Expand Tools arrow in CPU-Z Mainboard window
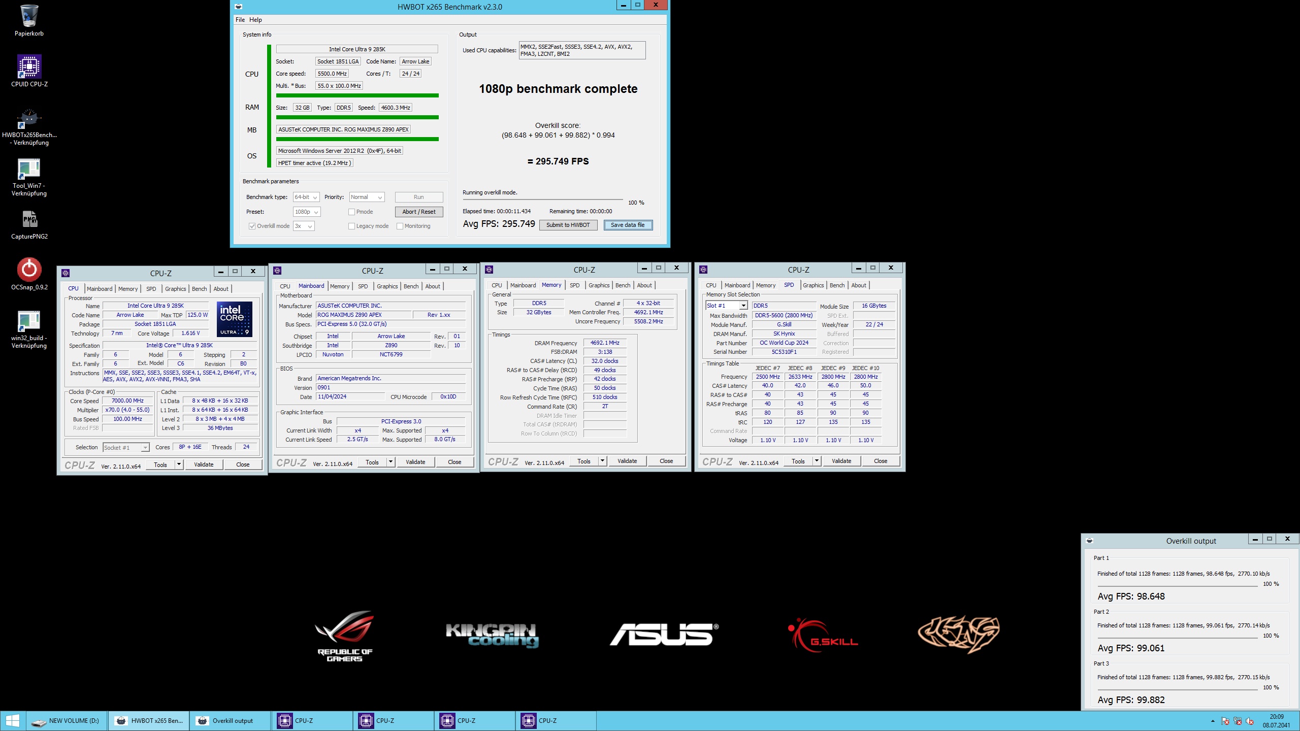This screenshot has height=731, width=1300. point(391,461)
